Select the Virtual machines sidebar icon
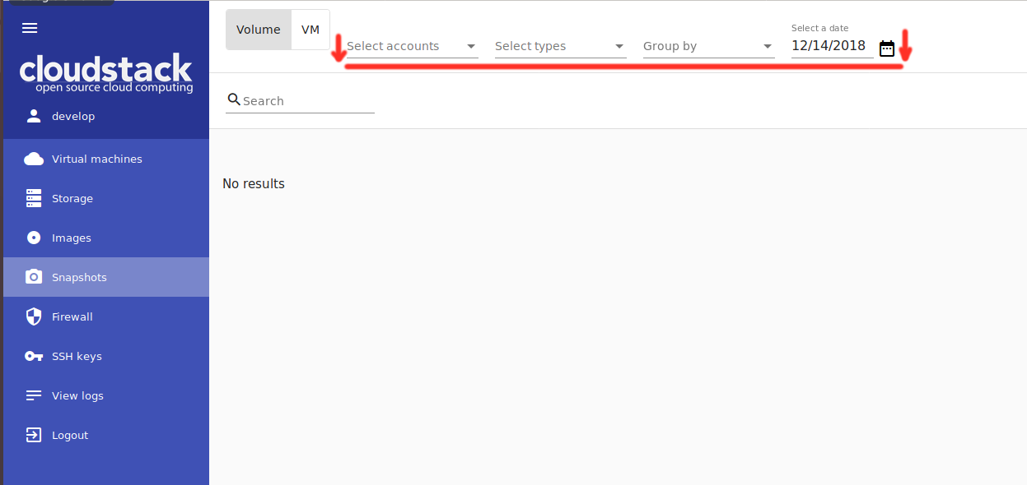1027x485 pixels. click(x=34, y=158)
